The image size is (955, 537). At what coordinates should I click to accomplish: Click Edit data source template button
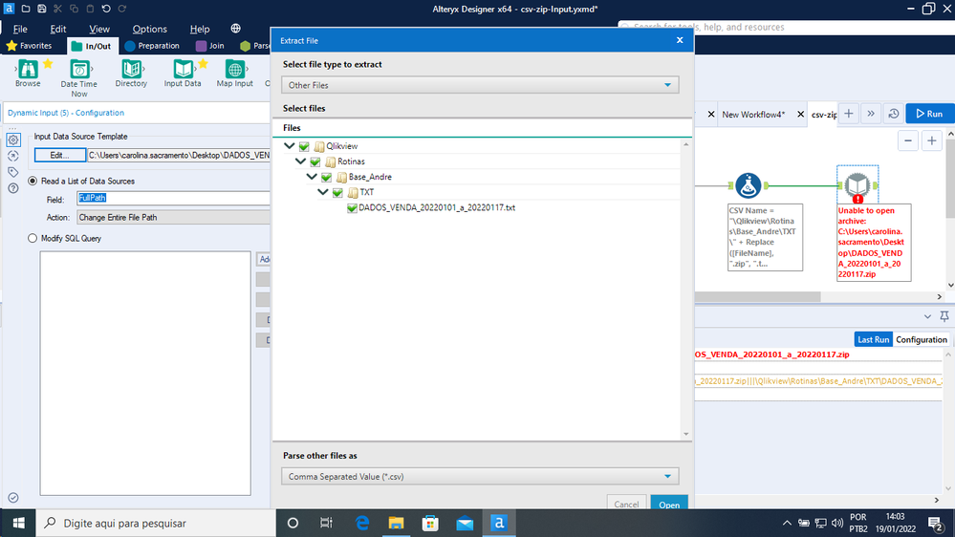[x=59, y=155]
